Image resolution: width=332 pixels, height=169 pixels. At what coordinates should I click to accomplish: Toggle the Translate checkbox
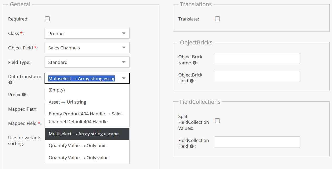(217, 19)
